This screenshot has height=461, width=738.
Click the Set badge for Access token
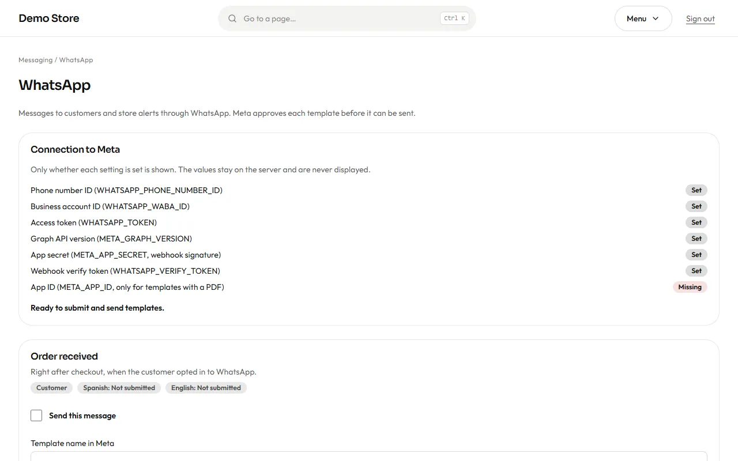tap(696, 222)
